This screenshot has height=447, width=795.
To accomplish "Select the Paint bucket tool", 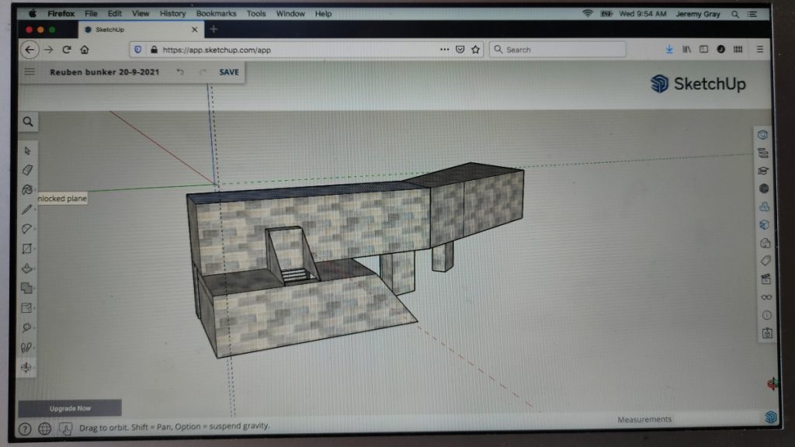I will click(x=27, y=189).
